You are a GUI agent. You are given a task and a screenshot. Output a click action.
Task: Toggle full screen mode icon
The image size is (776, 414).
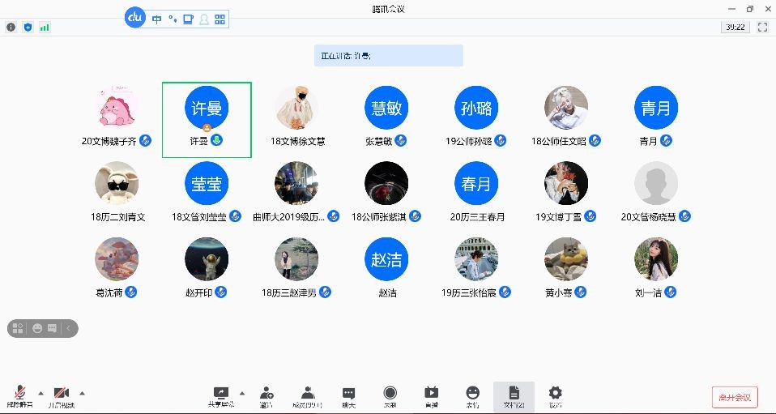(x=762, y=27)
